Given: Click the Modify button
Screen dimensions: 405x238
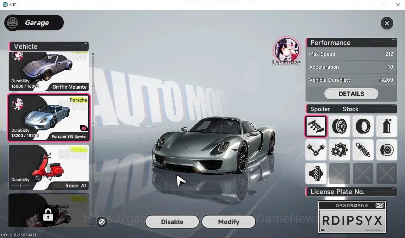Looking at the screenshot, I should click(228, 222).
